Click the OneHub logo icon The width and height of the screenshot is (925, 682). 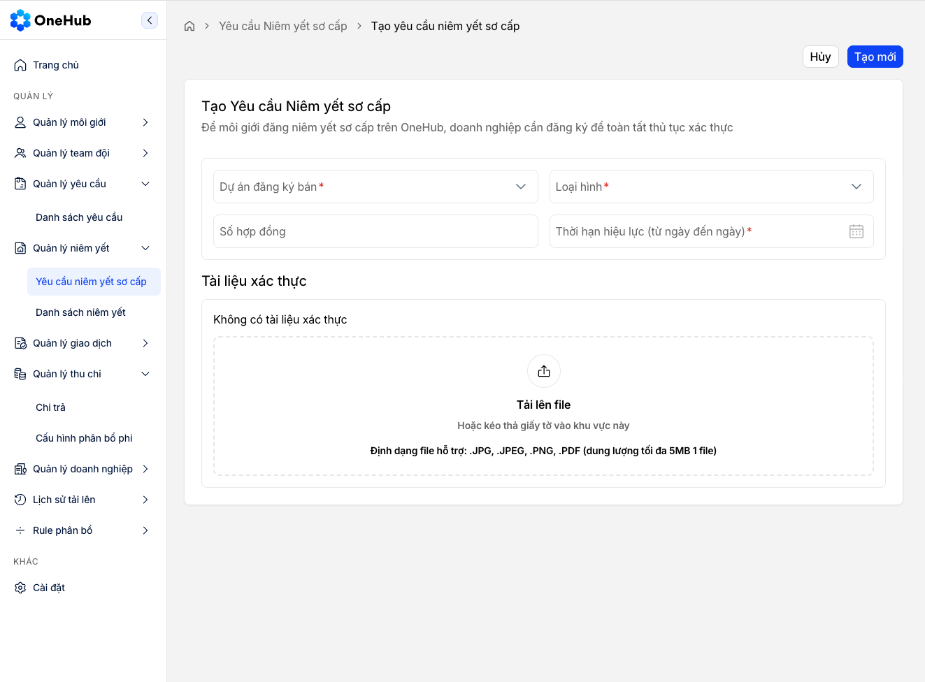(x=20, y=20)
